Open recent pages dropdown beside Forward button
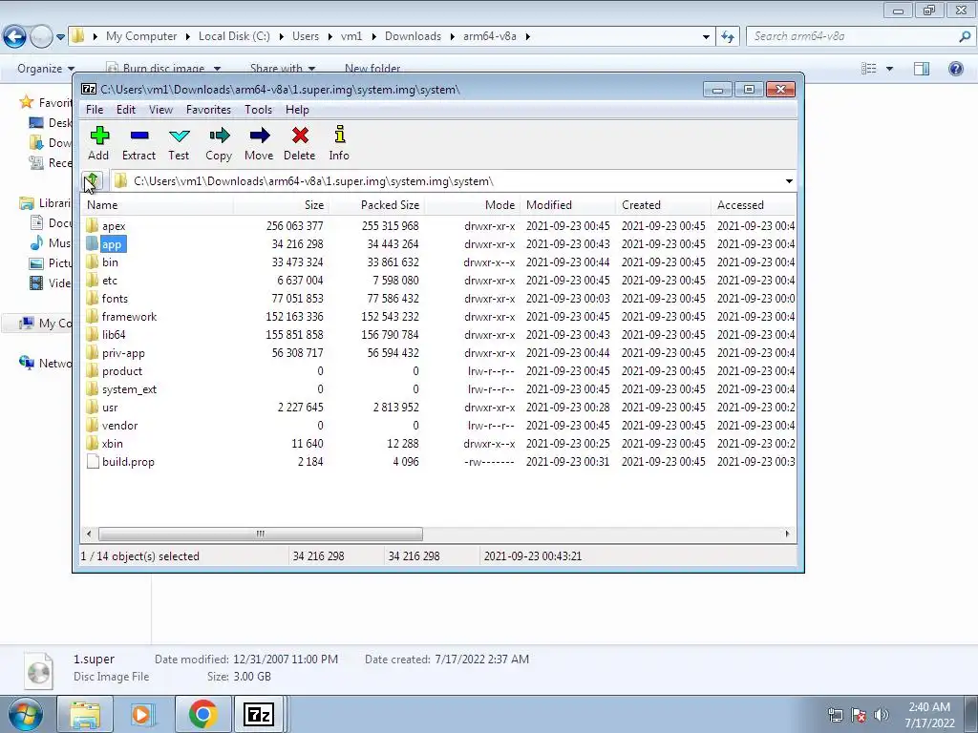 coord(60,37)
